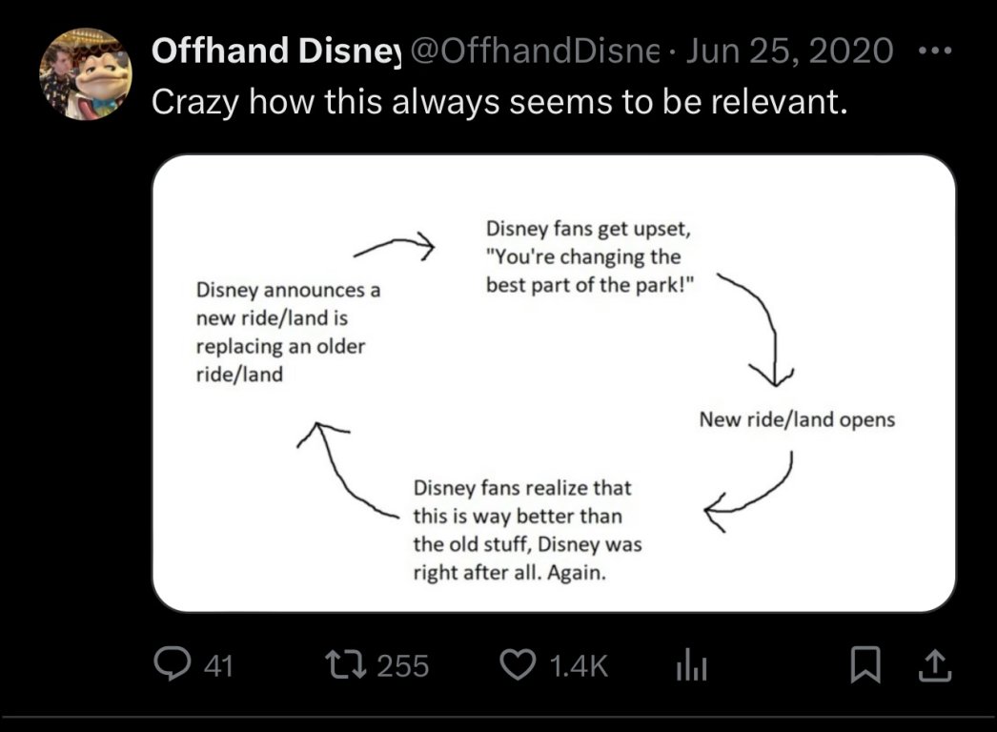Tap the share upload arrow icon
Viewport: 997px width, 732px height.
pos(936,664)
